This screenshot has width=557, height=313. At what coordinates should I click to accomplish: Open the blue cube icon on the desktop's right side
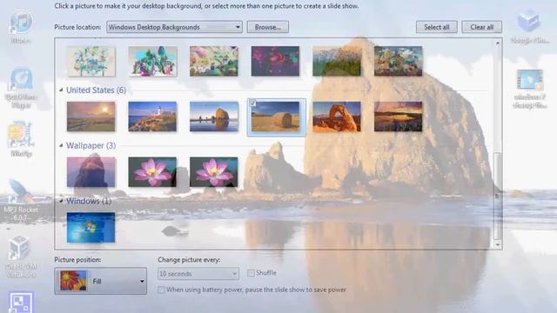[x=529, y=27]
